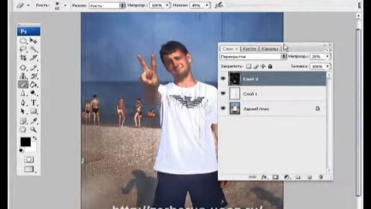Create a new layer button
This screenshot has height=209, width=371.
point(309,177)
